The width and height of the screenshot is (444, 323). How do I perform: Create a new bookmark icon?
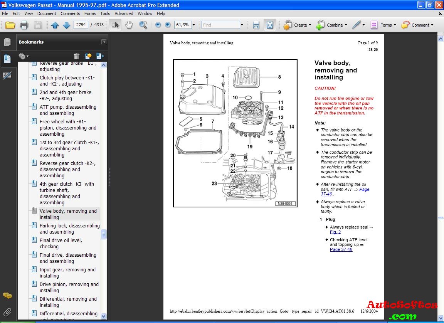click(x=88, y=56)
